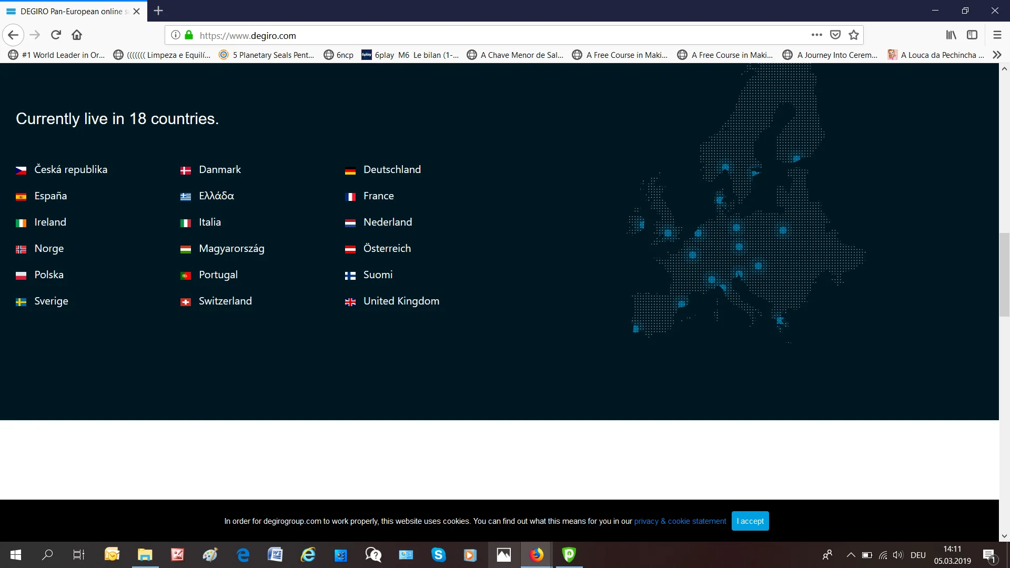Expand the bookmarks overflow chevron

coord(997,55)
